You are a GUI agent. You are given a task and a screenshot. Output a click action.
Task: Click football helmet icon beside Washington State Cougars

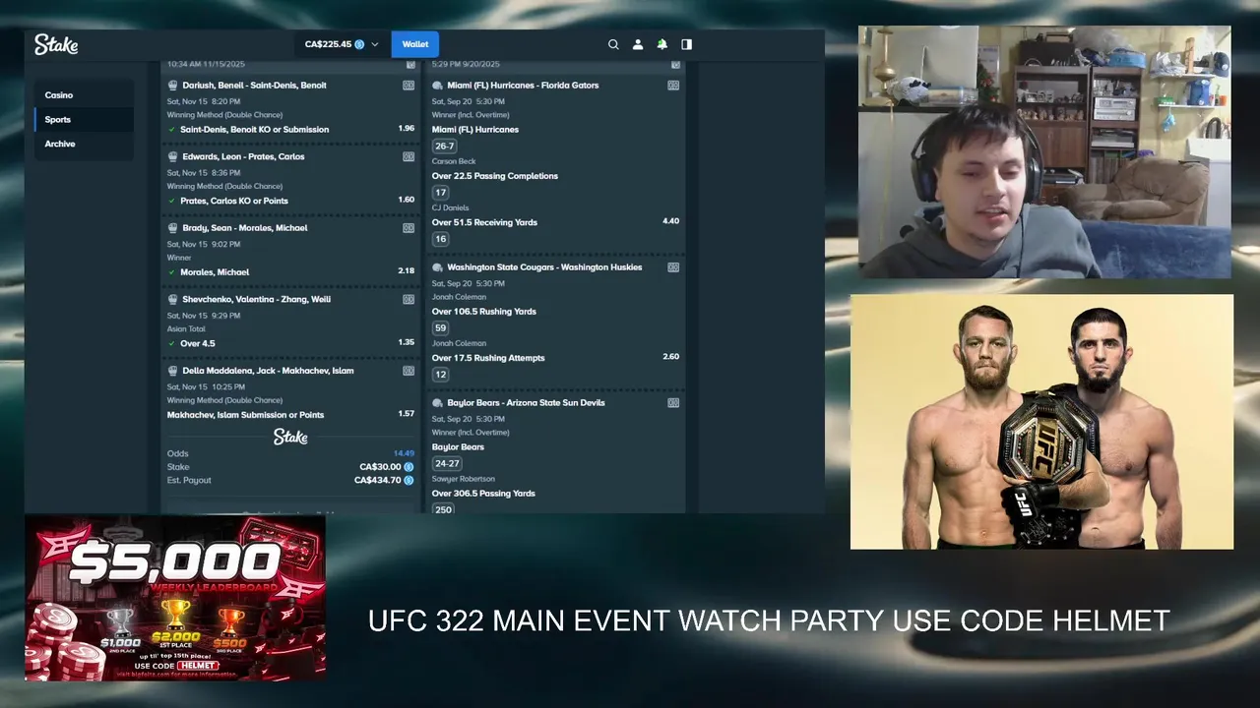pyautogui.click(x=437, y=267)
